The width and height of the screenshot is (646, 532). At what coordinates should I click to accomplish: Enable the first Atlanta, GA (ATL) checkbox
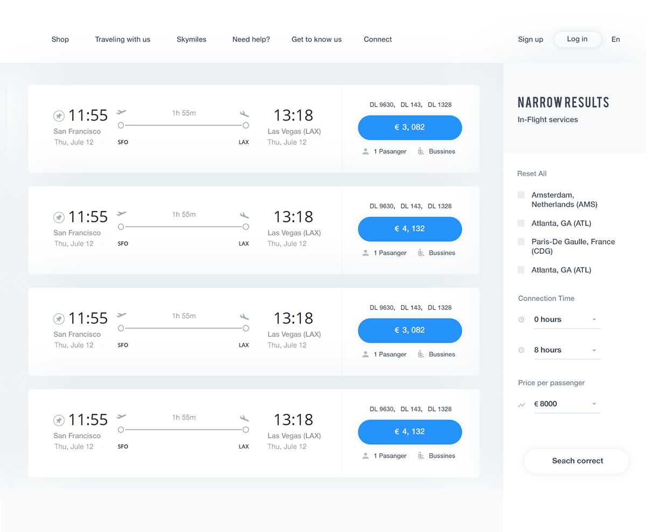click(x=521, y=223)
